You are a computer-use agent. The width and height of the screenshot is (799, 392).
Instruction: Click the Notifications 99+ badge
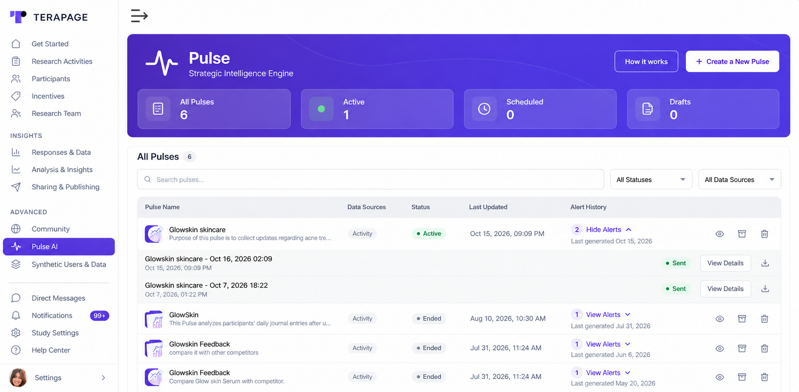coord(99,316)
